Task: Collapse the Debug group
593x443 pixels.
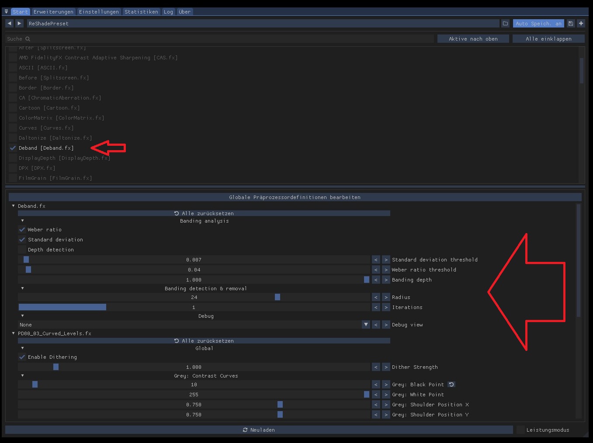Action: click(x=22, y=316)
